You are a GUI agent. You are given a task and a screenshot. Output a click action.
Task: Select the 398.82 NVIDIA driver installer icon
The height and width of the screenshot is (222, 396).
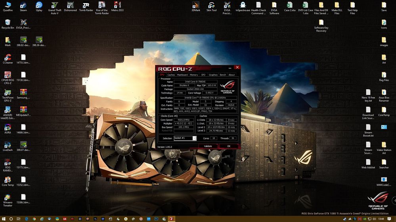click(23, 42)
